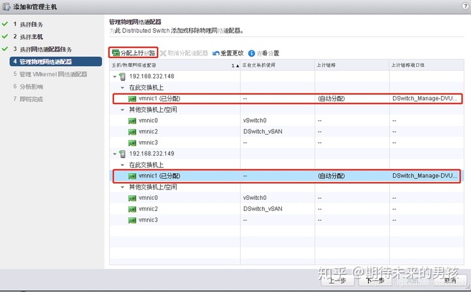Collapse 其他交换机上/空闲 group under 192.168.232.148

pos(122,110)
